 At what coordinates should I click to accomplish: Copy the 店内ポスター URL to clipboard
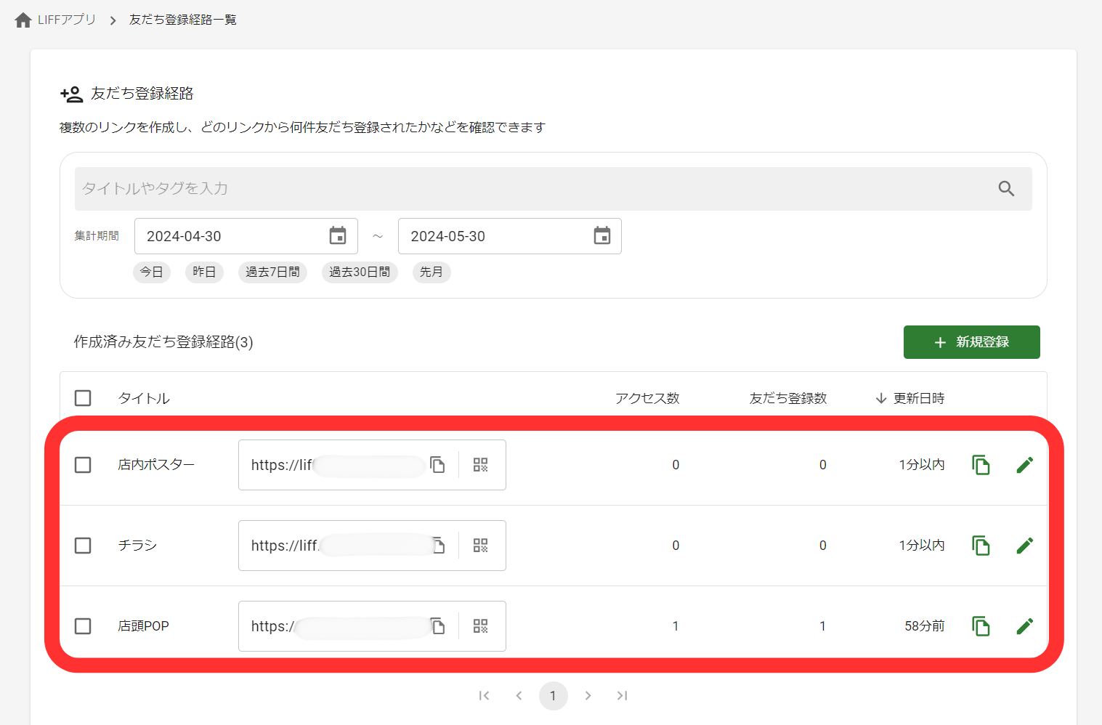pyautogui.click(x=438, y=465)
